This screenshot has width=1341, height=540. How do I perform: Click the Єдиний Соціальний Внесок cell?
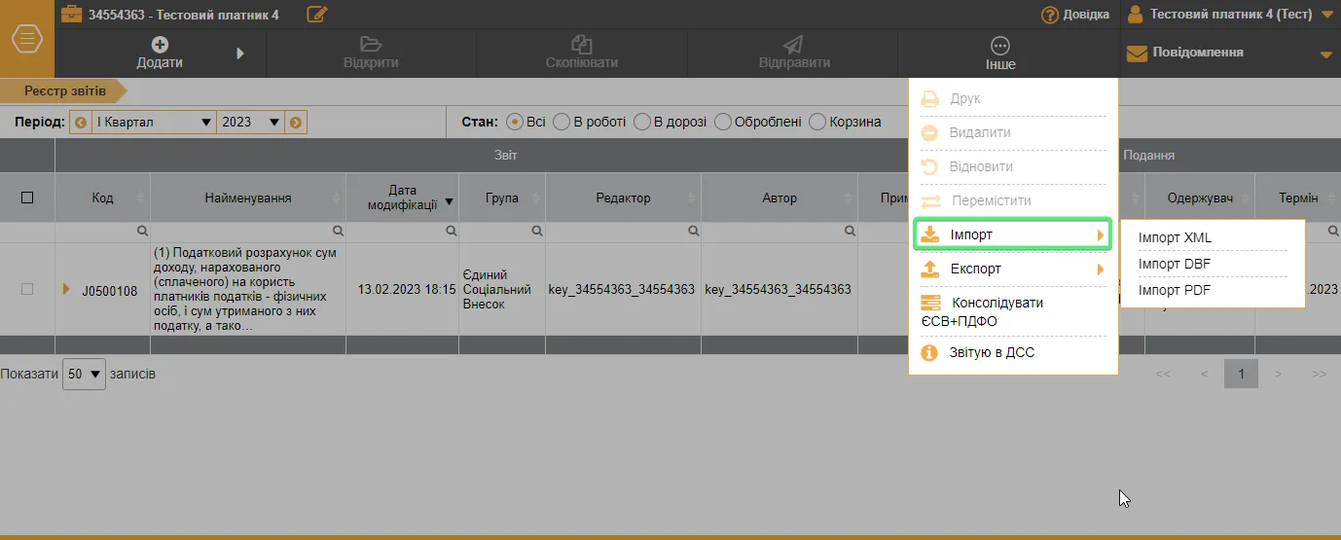click(502, 289)
